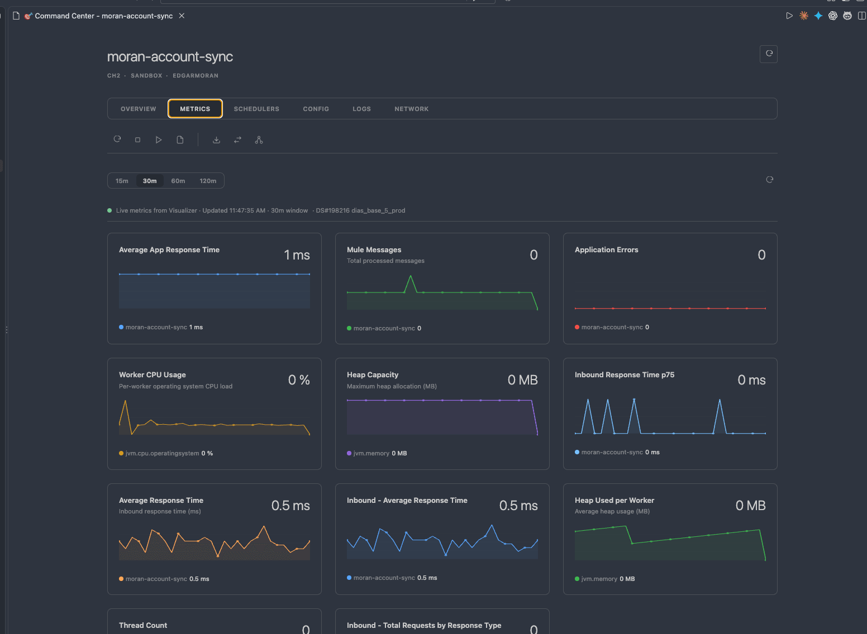Click the 'Application Errors' card title
This screenshot has height=634, width=867.
click(x=607, y=250)
